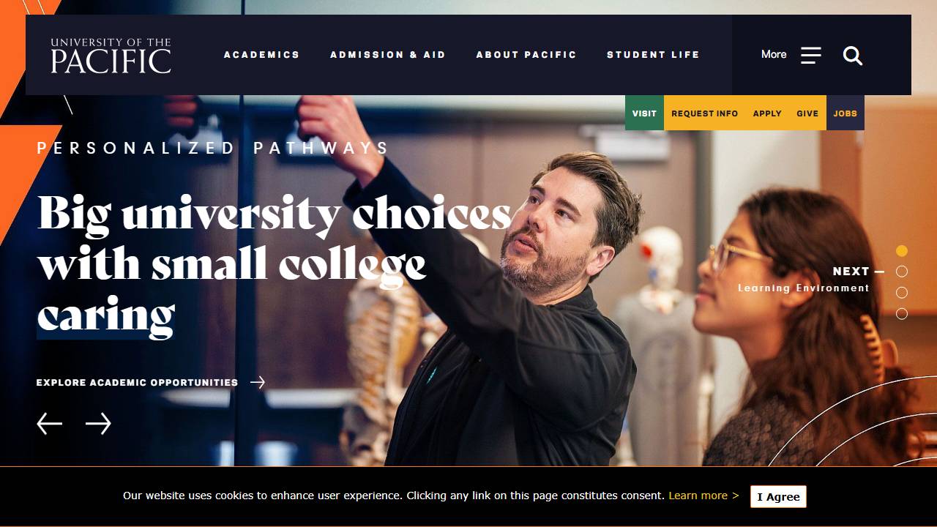Select the third slide indicator dot
Image resolution: width=937 pixels, height=527 pixels.
(x=902, y=293)
